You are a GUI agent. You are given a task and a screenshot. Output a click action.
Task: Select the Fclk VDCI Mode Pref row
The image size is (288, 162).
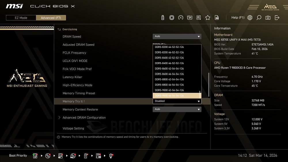click(x=77, y=69)
